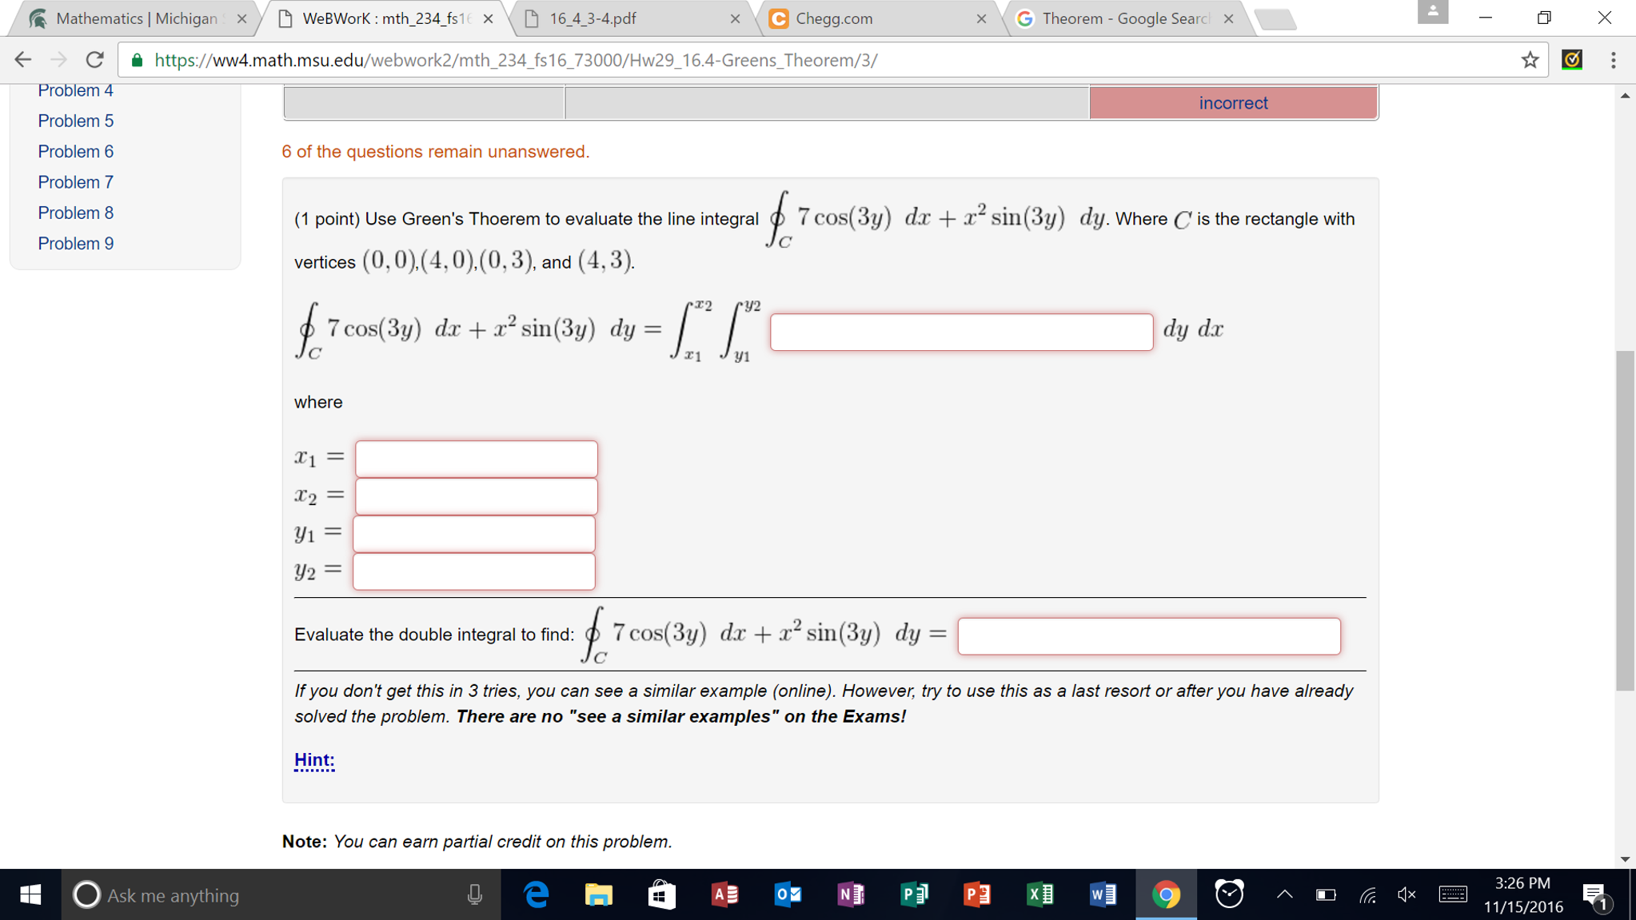Click the back navigation arrow

point(22,59)
